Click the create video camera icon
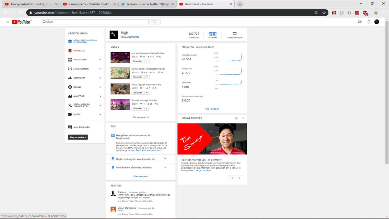This screenshot has width=389, height=219. (360, 22)
